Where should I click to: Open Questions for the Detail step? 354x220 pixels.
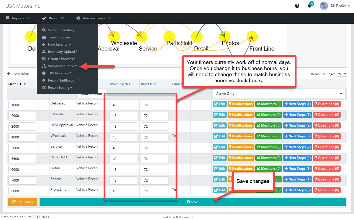(x=327, y=169)
